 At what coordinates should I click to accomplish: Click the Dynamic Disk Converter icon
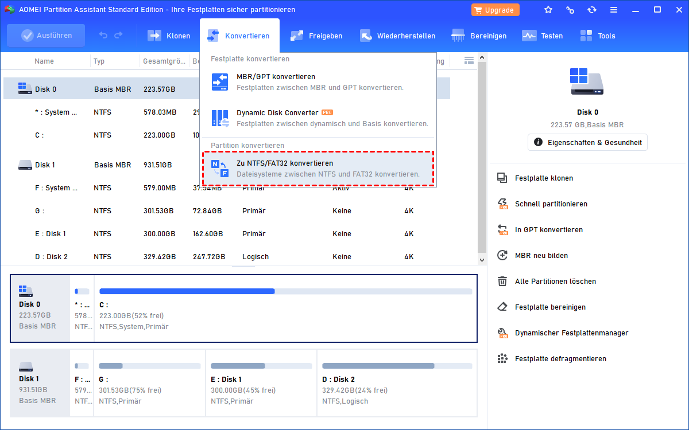click(220, 118)
